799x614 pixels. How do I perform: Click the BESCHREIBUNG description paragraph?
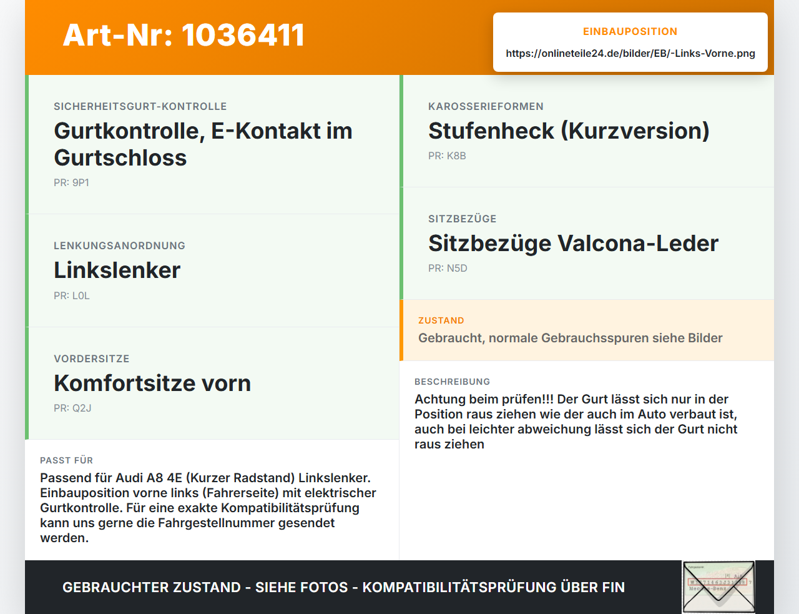coord(576,422)
